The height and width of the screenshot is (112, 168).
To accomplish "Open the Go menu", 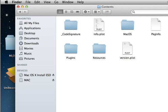I will coord(56,2).
